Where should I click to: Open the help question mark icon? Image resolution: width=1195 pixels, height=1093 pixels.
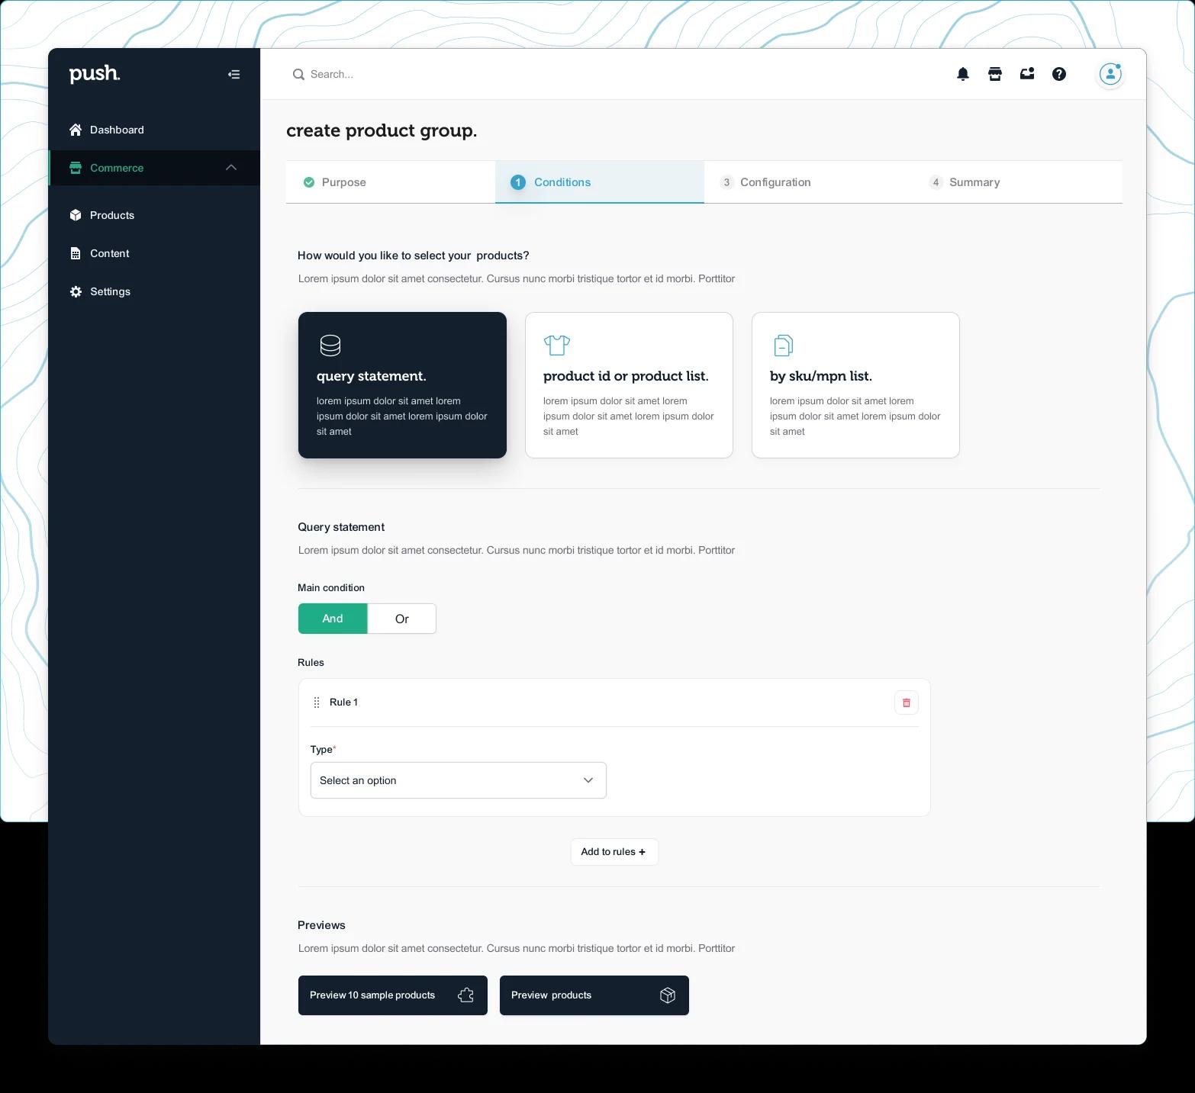[x=1059, y=74]
